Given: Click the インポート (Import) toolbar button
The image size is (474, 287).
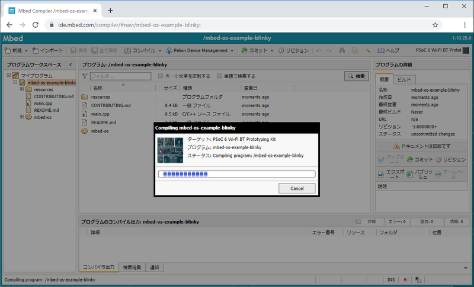Looking at the screenshot, I should click(48, 50).
